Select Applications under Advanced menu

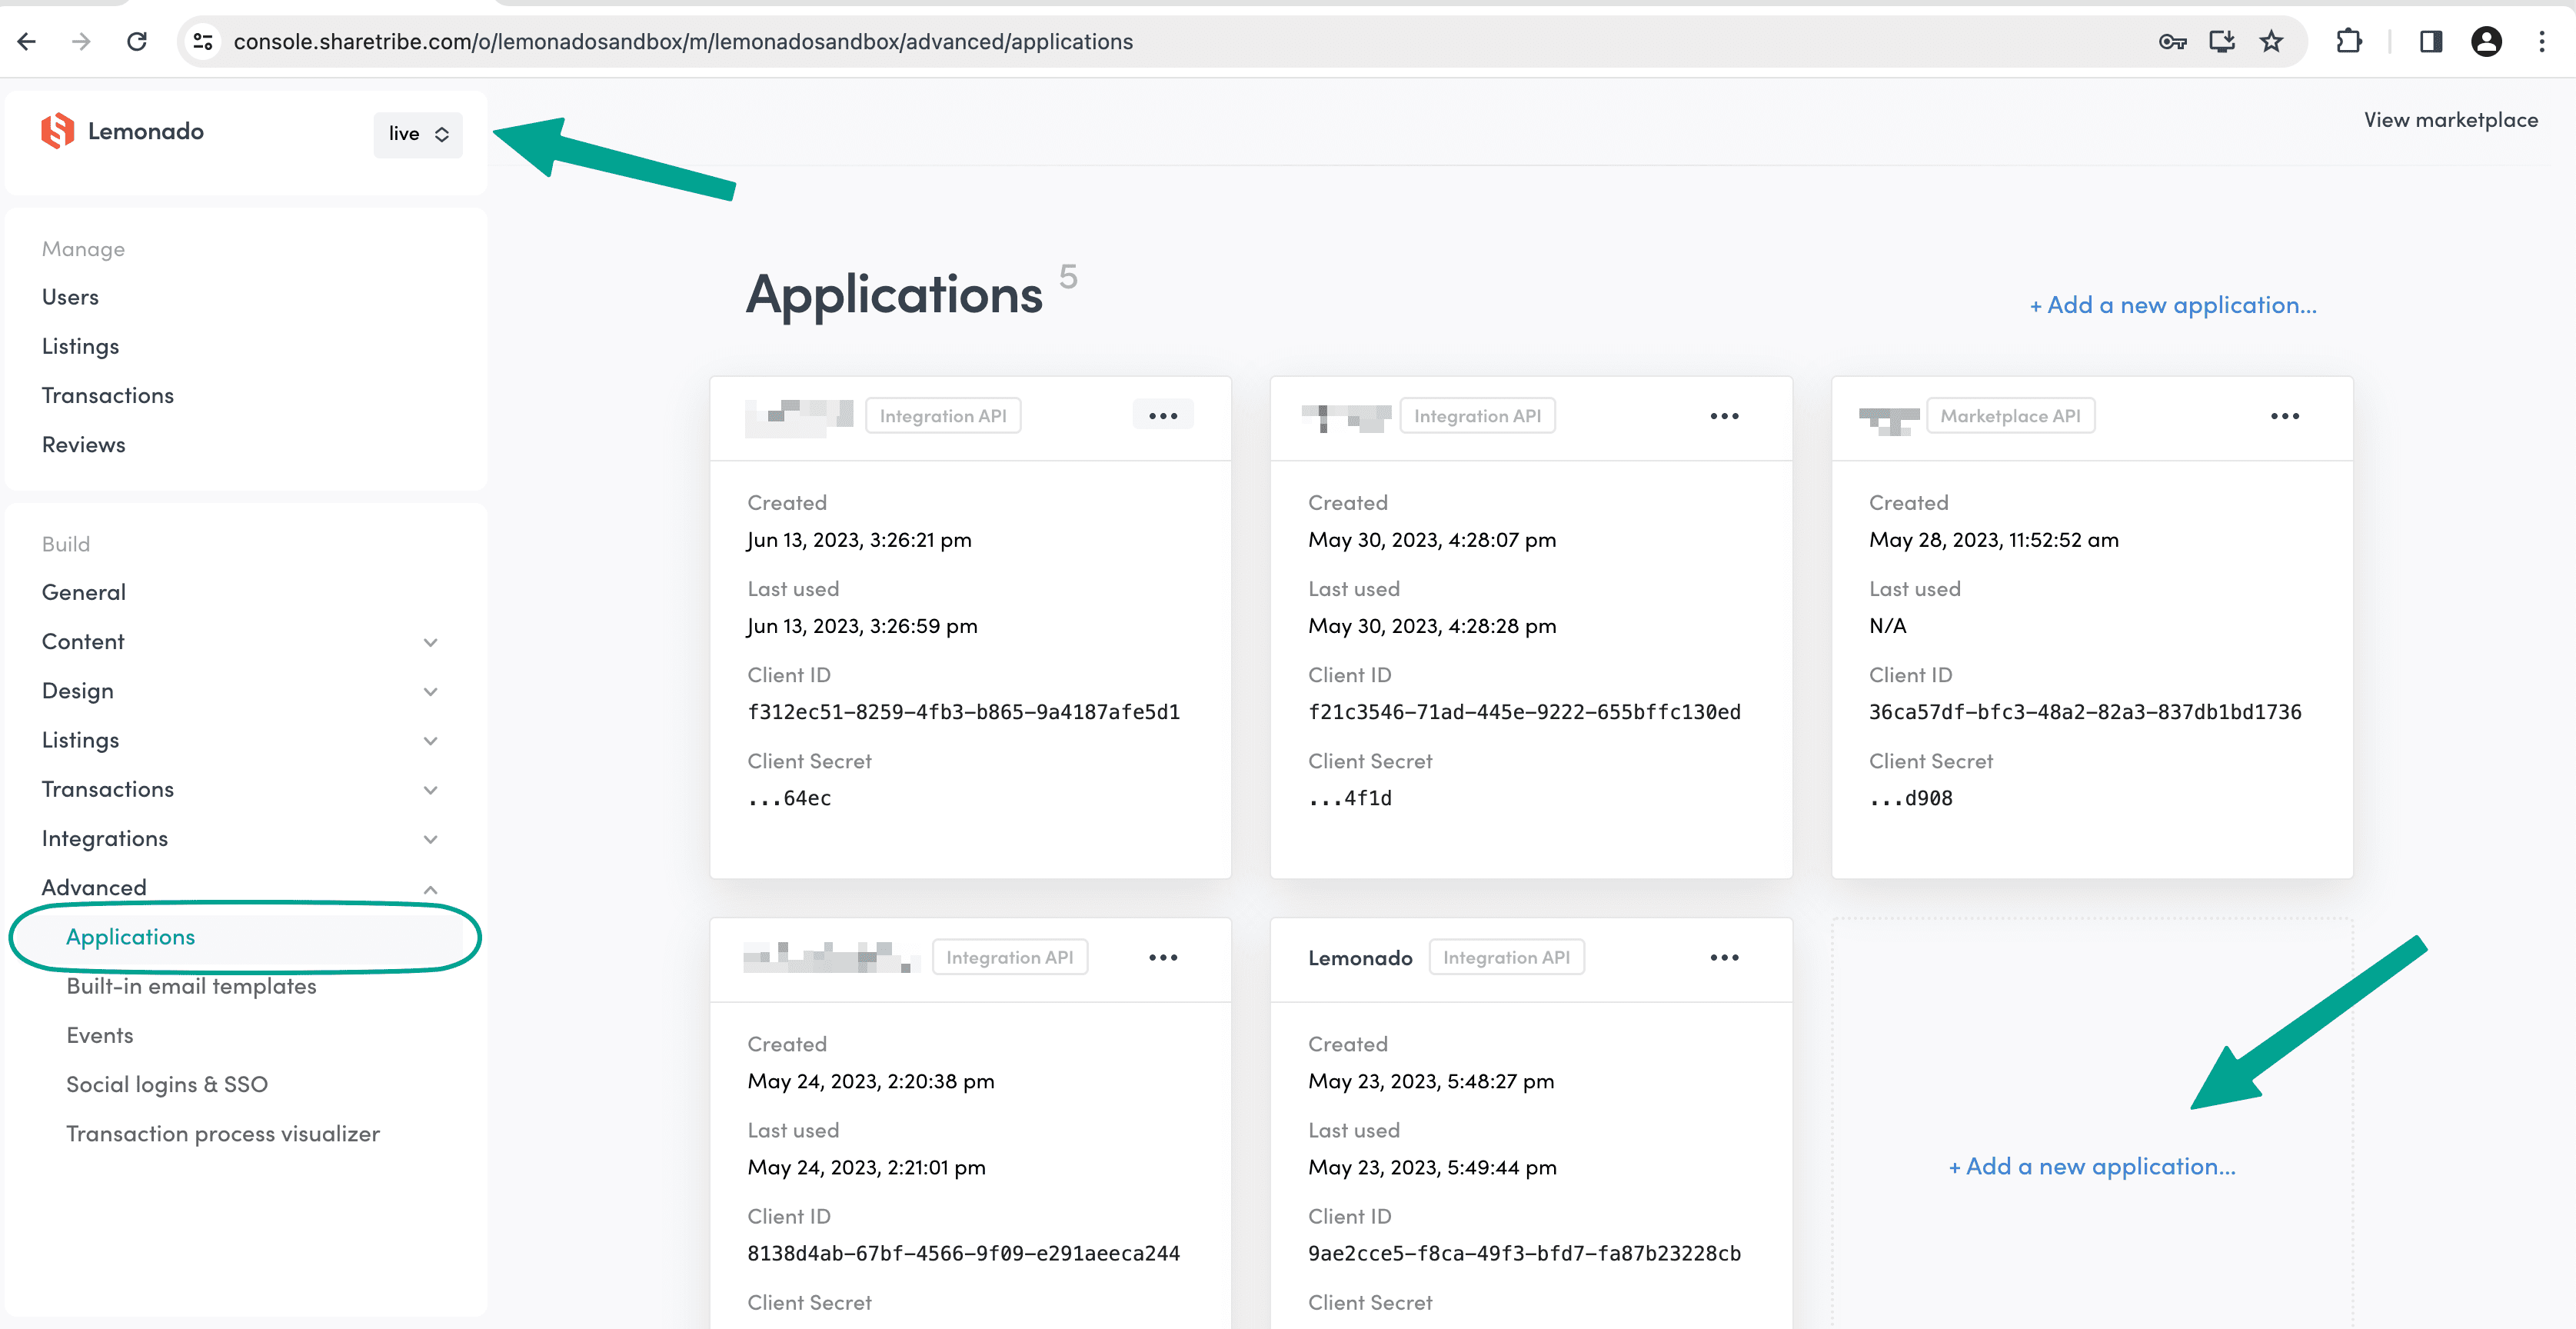click(131, 936)
